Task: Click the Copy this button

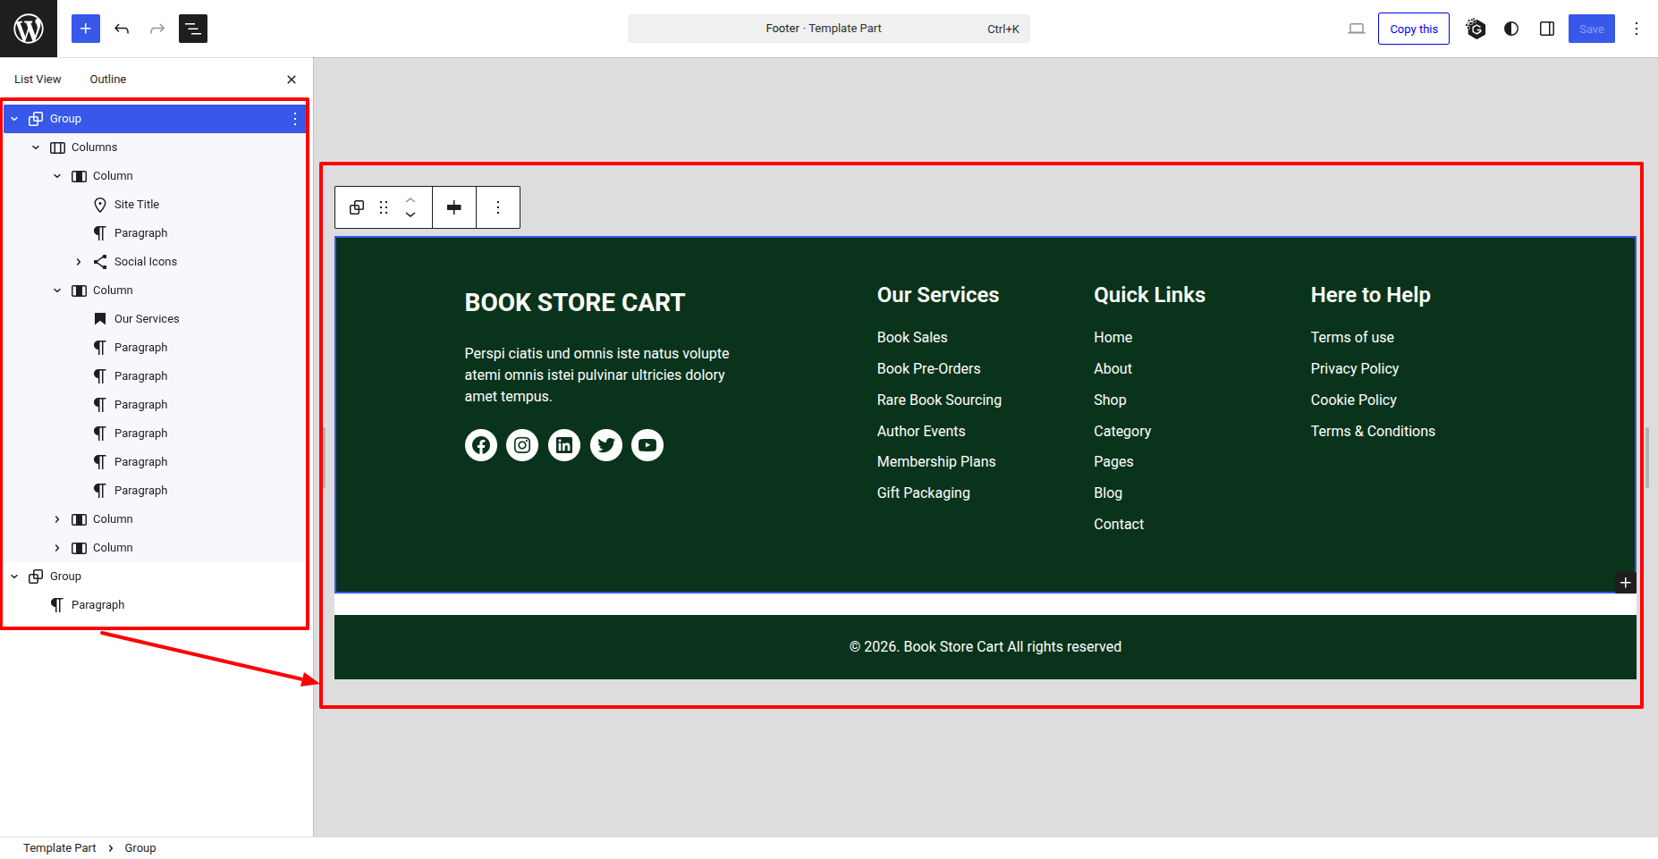Action: [x=1413, y=29]
